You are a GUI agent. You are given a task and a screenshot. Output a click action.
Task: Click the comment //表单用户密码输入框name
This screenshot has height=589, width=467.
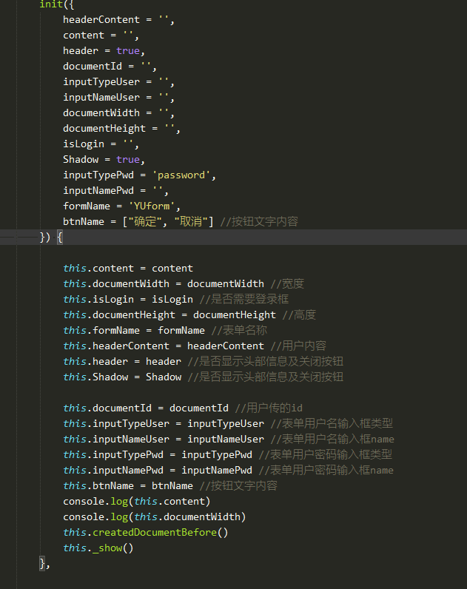tap(326, 471)
